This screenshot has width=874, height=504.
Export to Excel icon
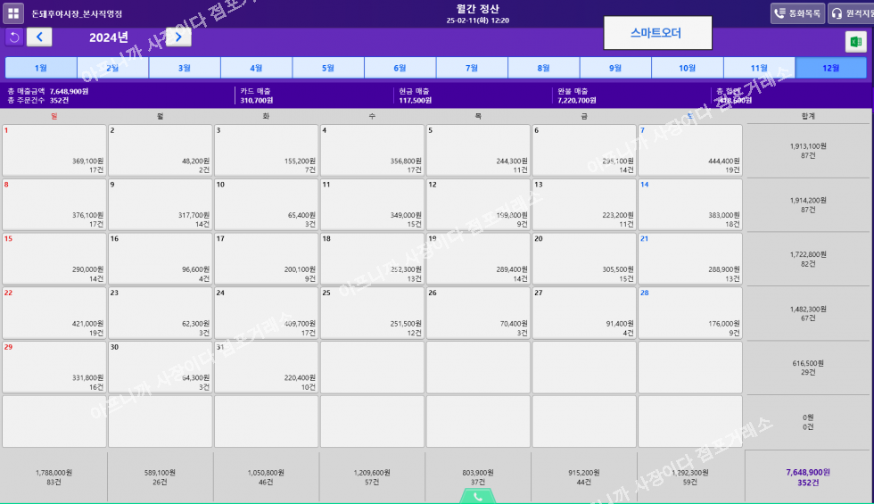(856, 41)
